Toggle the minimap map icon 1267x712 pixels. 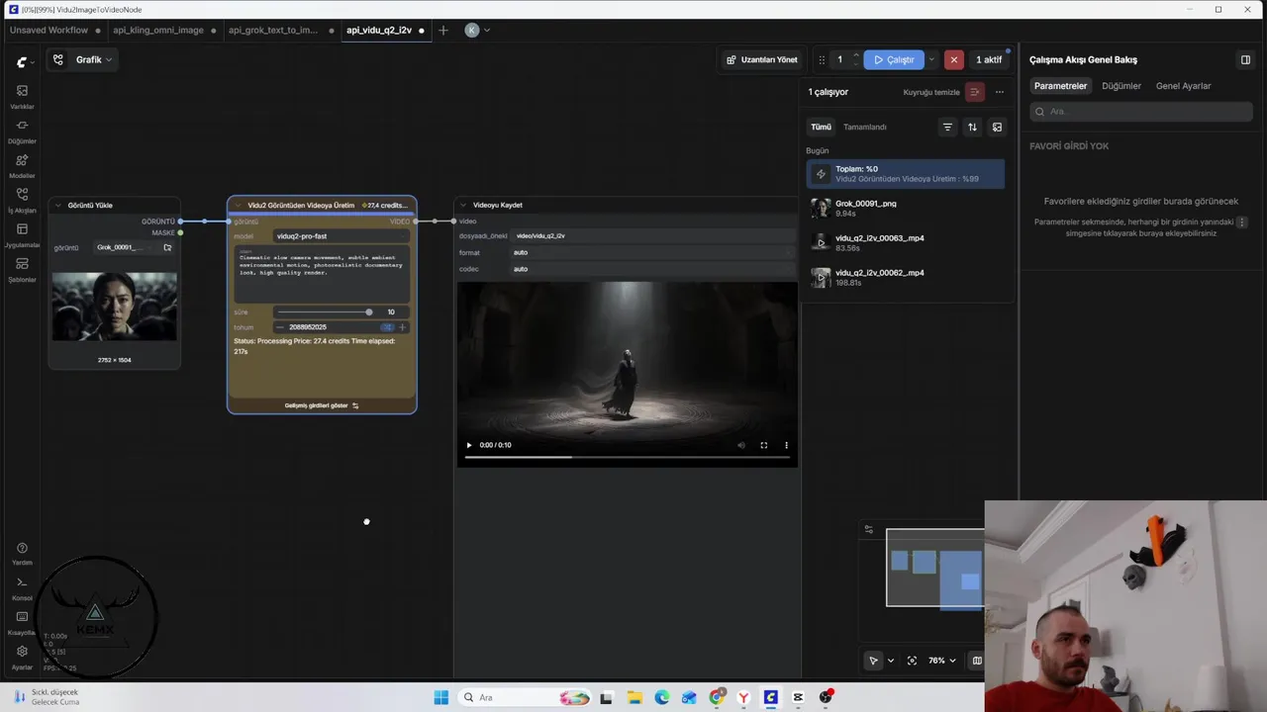[977, 661]
